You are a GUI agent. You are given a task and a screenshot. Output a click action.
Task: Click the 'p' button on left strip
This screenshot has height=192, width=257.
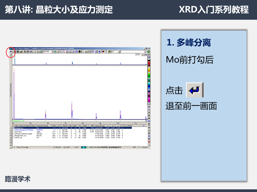[x=11, y=135]
